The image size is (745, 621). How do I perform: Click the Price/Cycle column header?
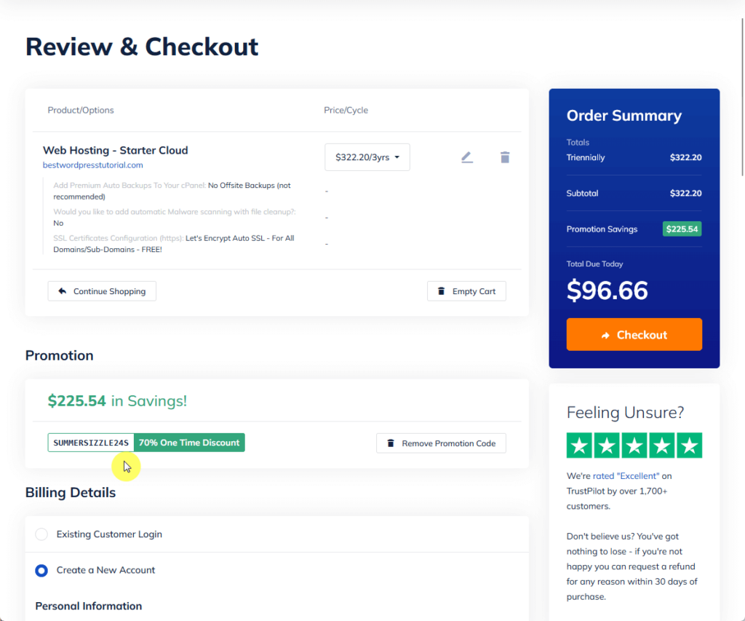click(x=346, y=111)
